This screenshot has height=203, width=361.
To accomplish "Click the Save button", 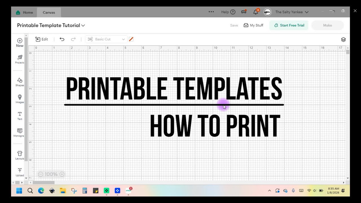I will (x=234, y=25).
